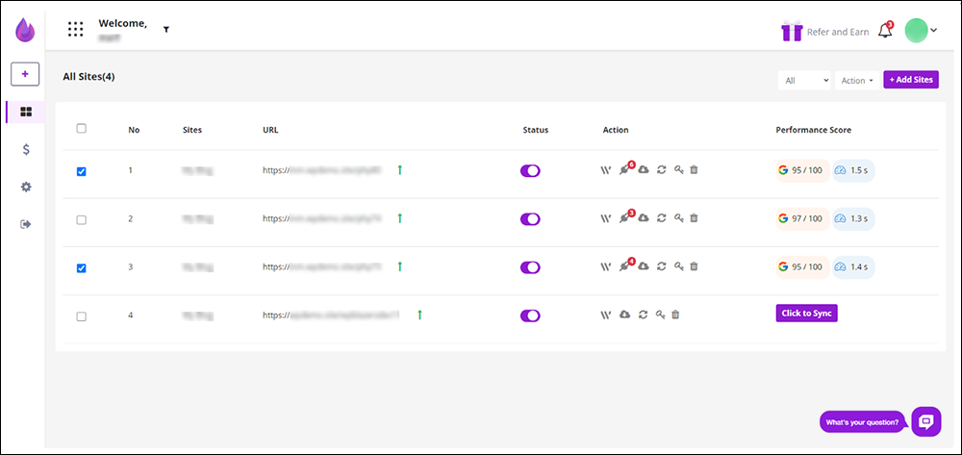Open the apps grid icon in header
Image resolution: width=962 pixels, height=455 pixels.
coord(75,30)
